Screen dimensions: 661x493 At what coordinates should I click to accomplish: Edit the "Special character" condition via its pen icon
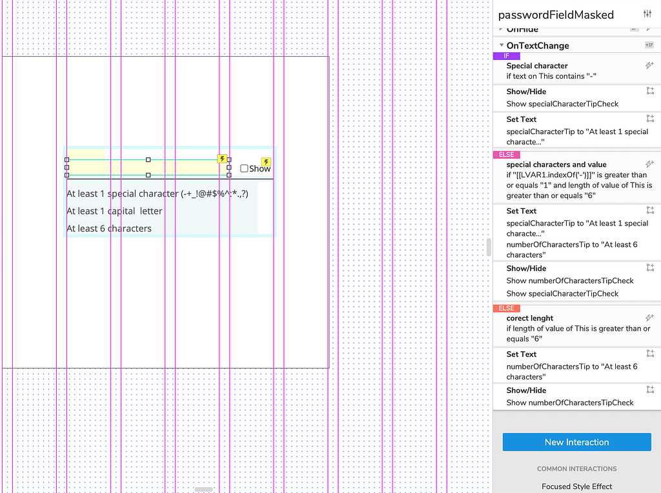click(650, 65)
